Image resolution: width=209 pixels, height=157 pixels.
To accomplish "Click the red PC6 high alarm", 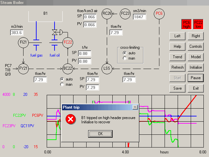I will coord(186,25).
